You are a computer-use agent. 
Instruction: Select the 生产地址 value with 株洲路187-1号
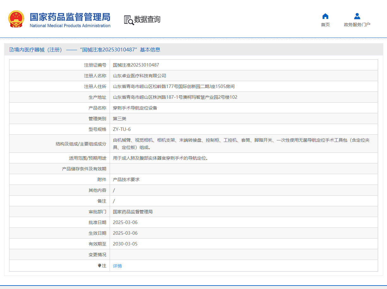click(x=175, y=97)
